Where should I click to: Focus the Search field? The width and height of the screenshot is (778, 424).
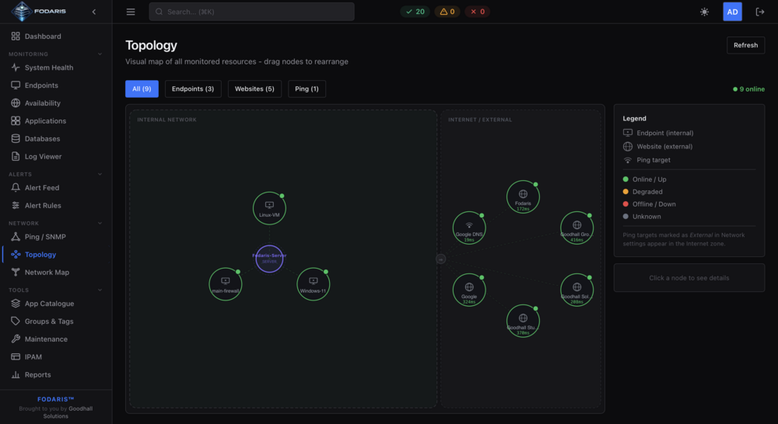pos(251,12)
